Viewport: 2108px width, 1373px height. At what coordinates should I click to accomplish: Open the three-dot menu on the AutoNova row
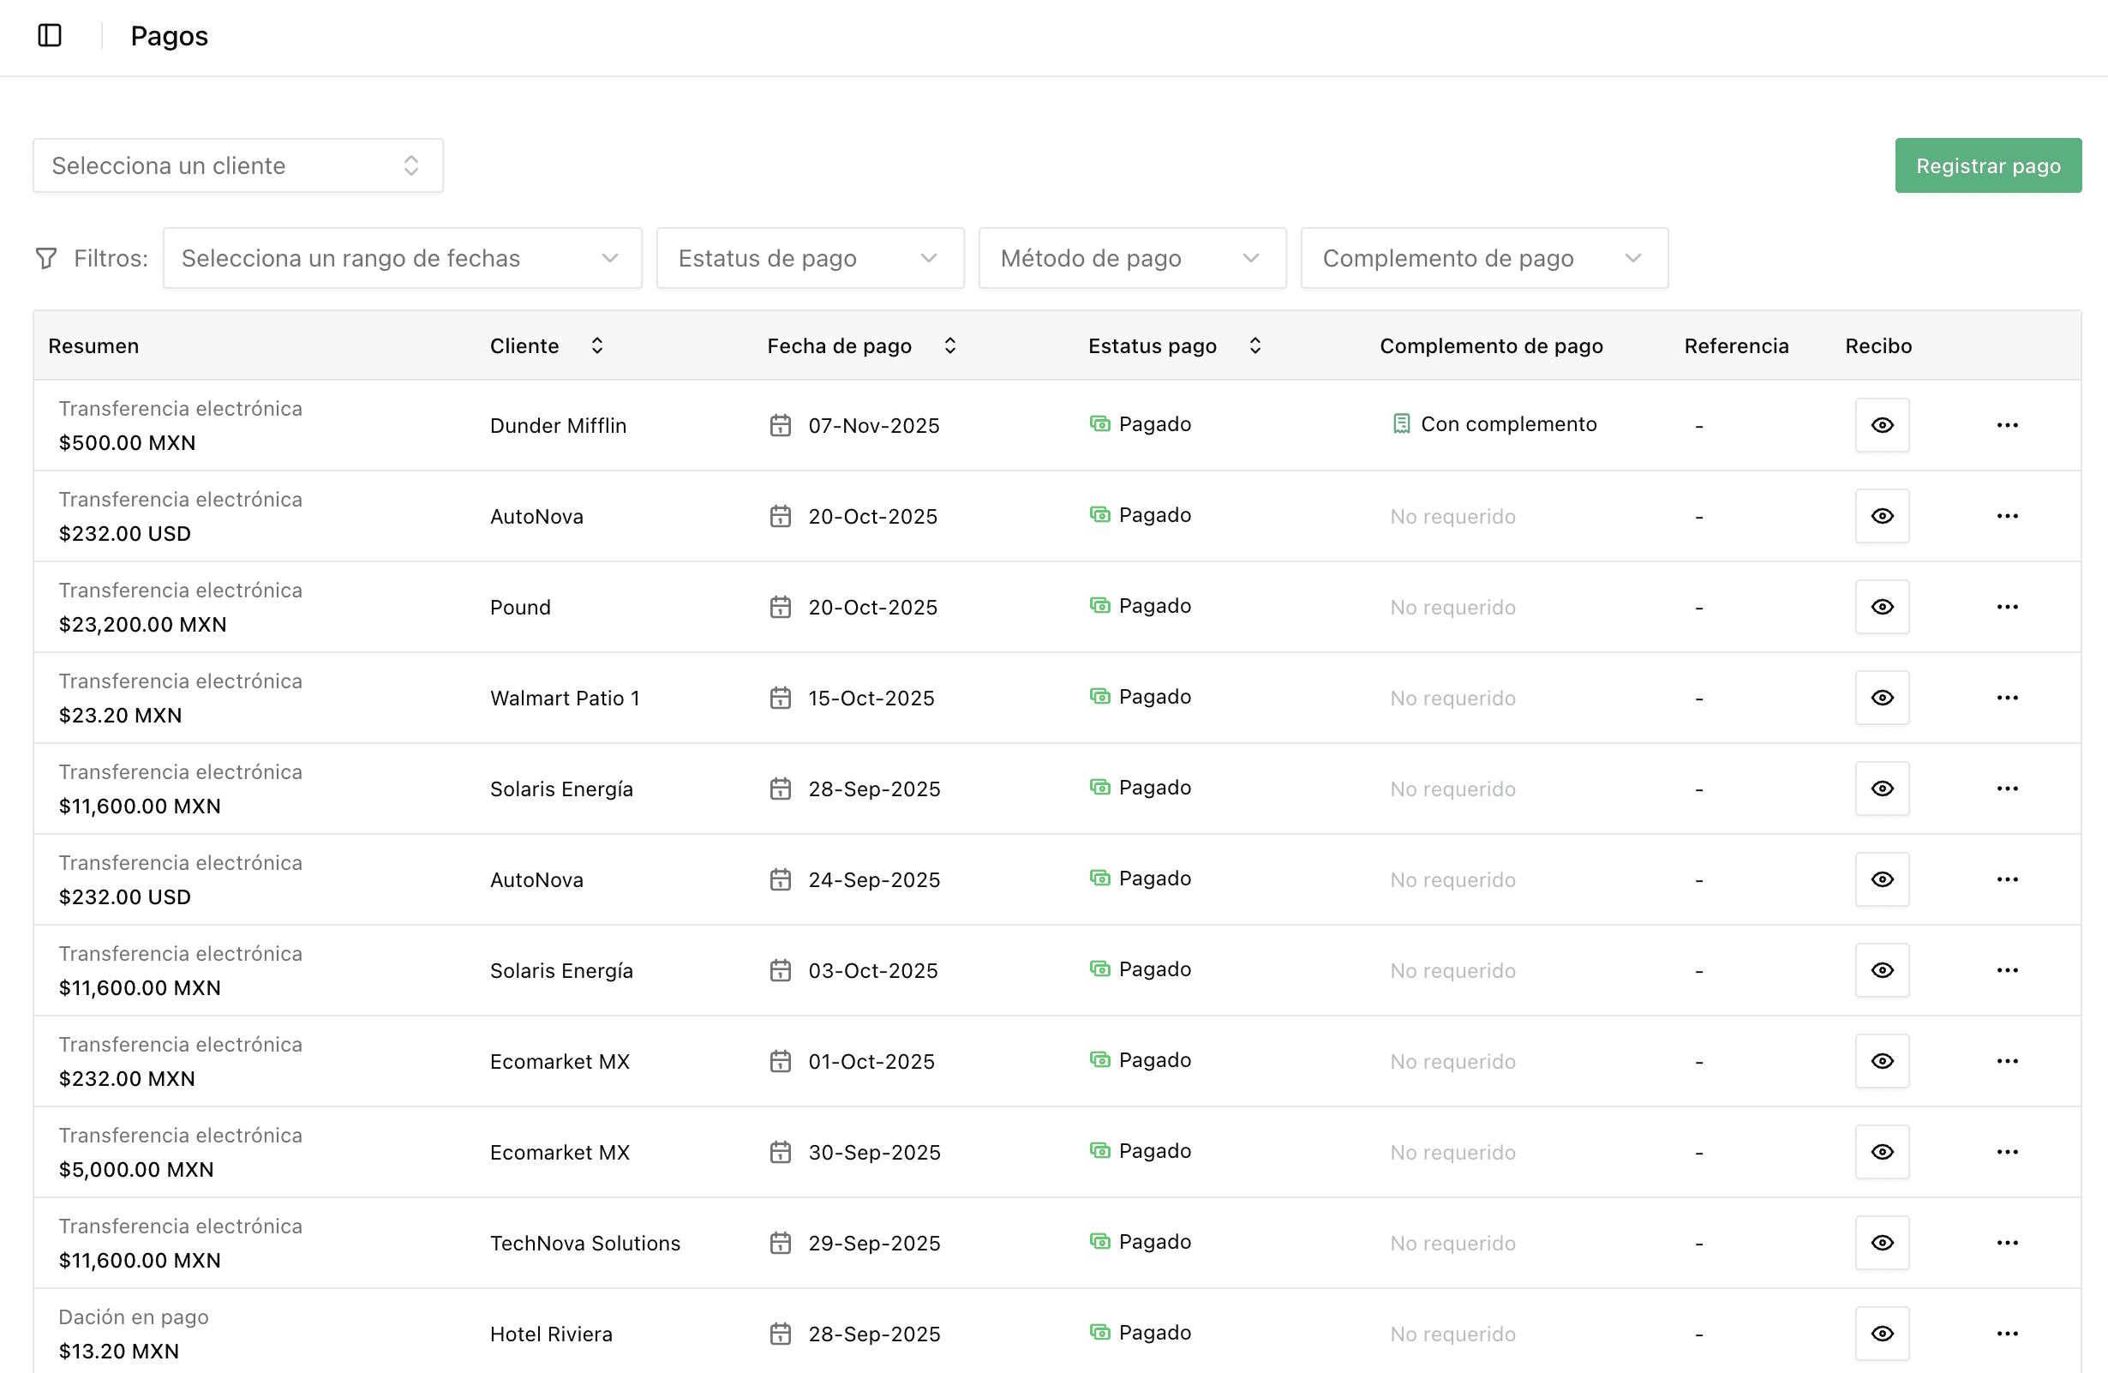pyautogui.click(x=2007, y=516)
